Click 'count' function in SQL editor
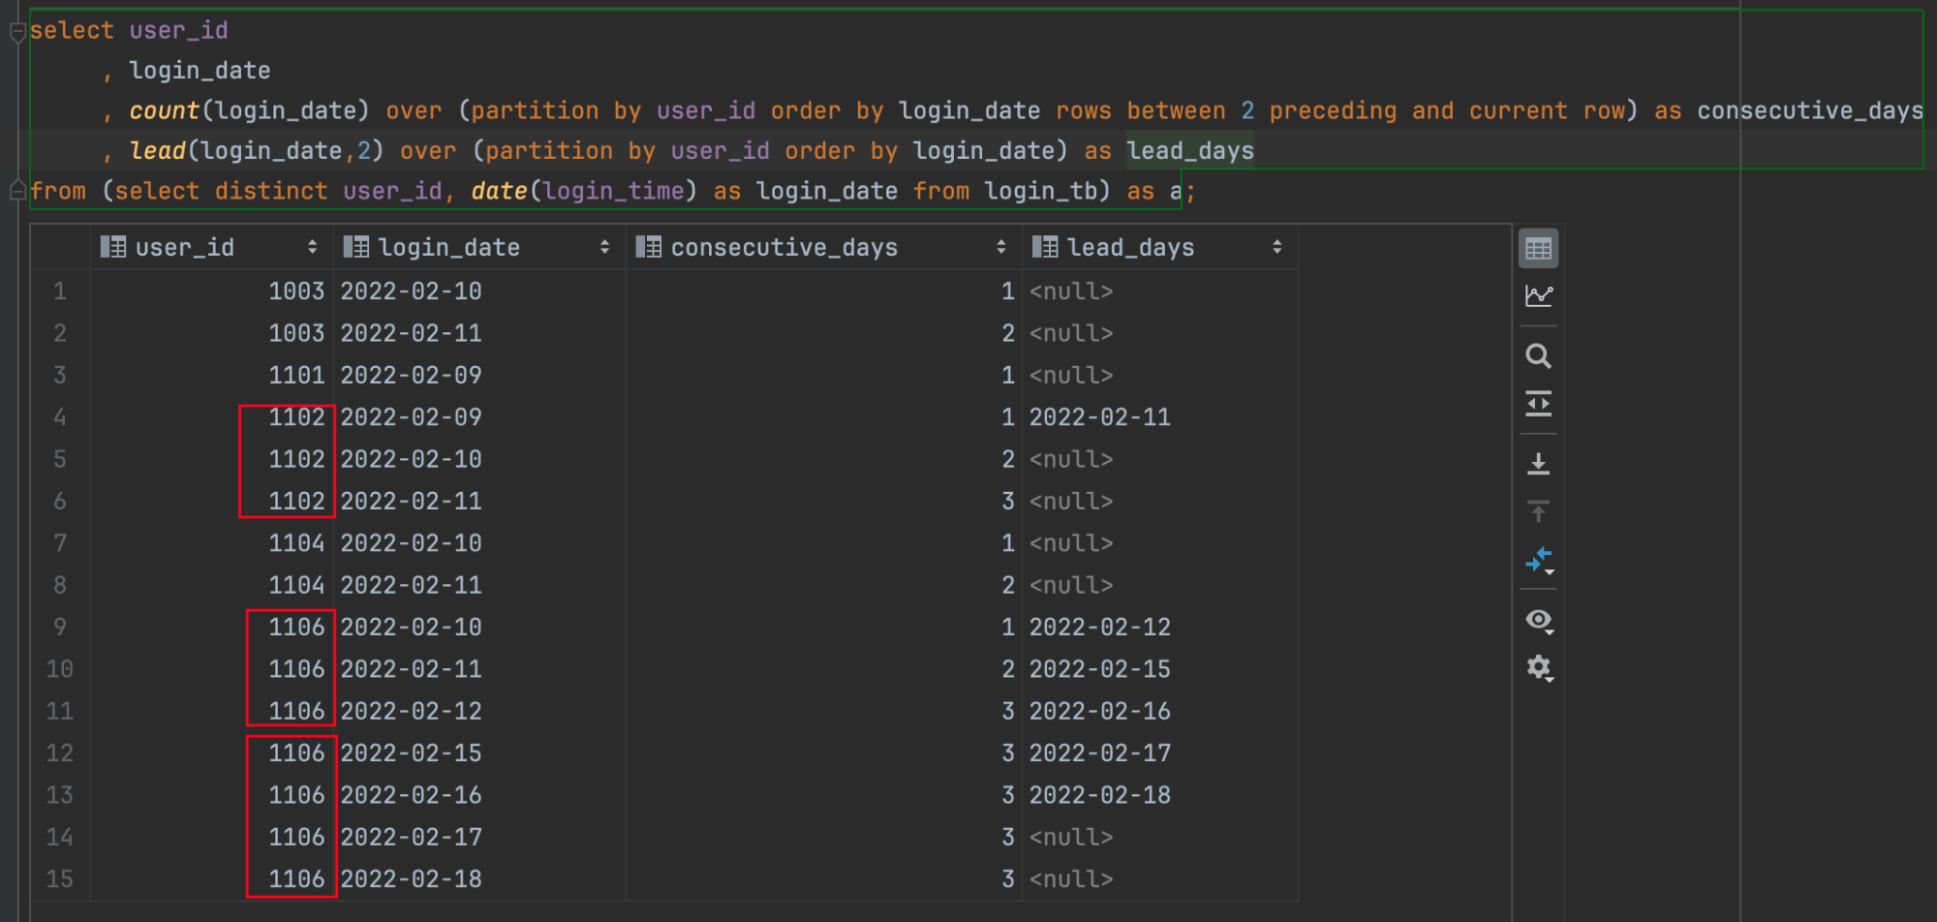This screenshot has width=1937, height=922. tap(164, 110)
